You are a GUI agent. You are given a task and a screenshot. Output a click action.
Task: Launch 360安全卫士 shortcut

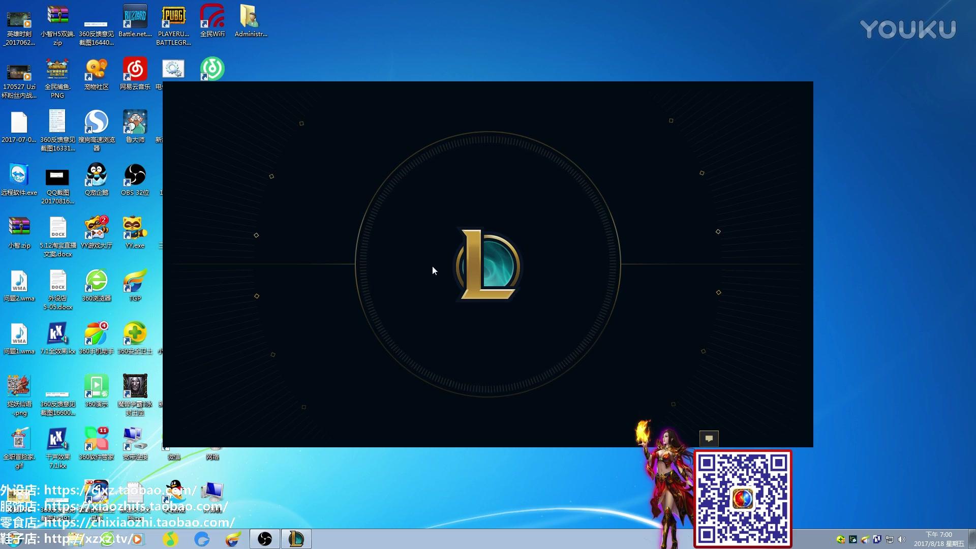(x=135, y=338)
